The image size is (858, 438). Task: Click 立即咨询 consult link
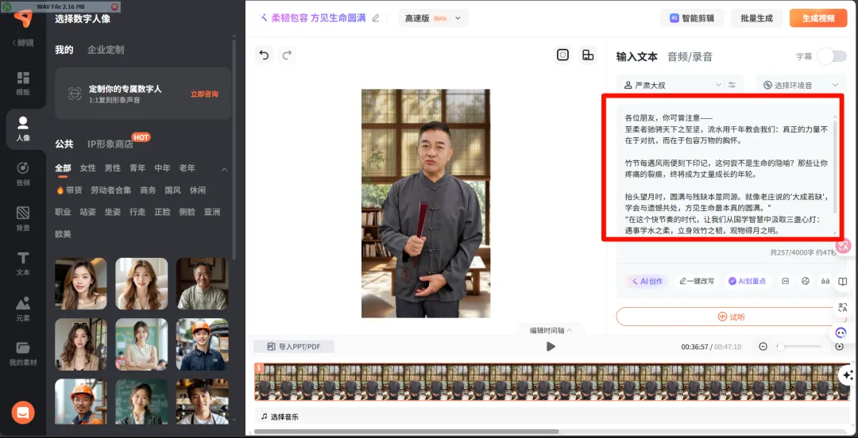(204, 94)
